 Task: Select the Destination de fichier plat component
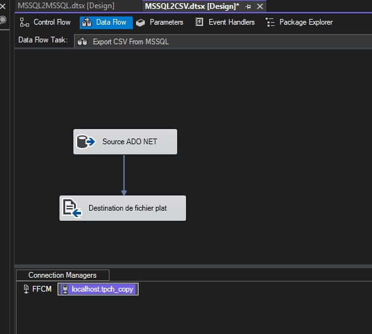coord(123,208)
